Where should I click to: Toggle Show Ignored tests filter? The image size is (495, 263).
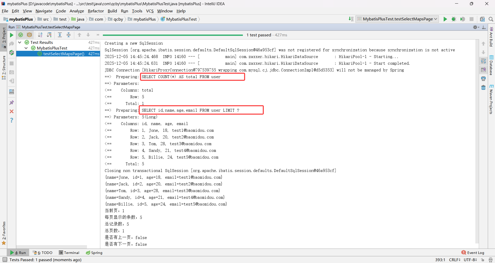pos(29,35)
